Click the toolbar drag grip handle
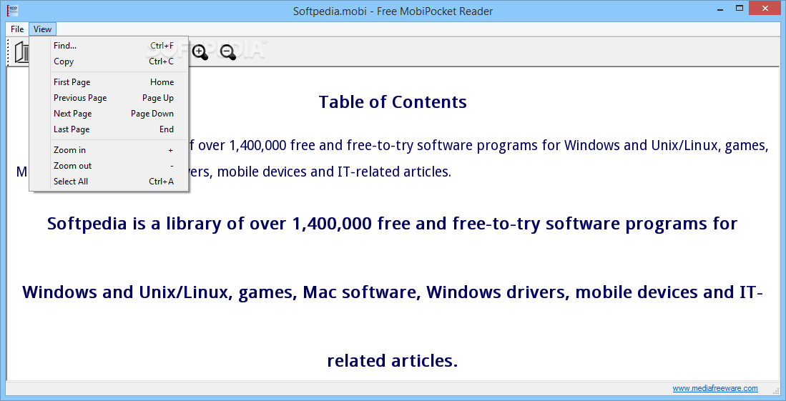 pos(9,52)
